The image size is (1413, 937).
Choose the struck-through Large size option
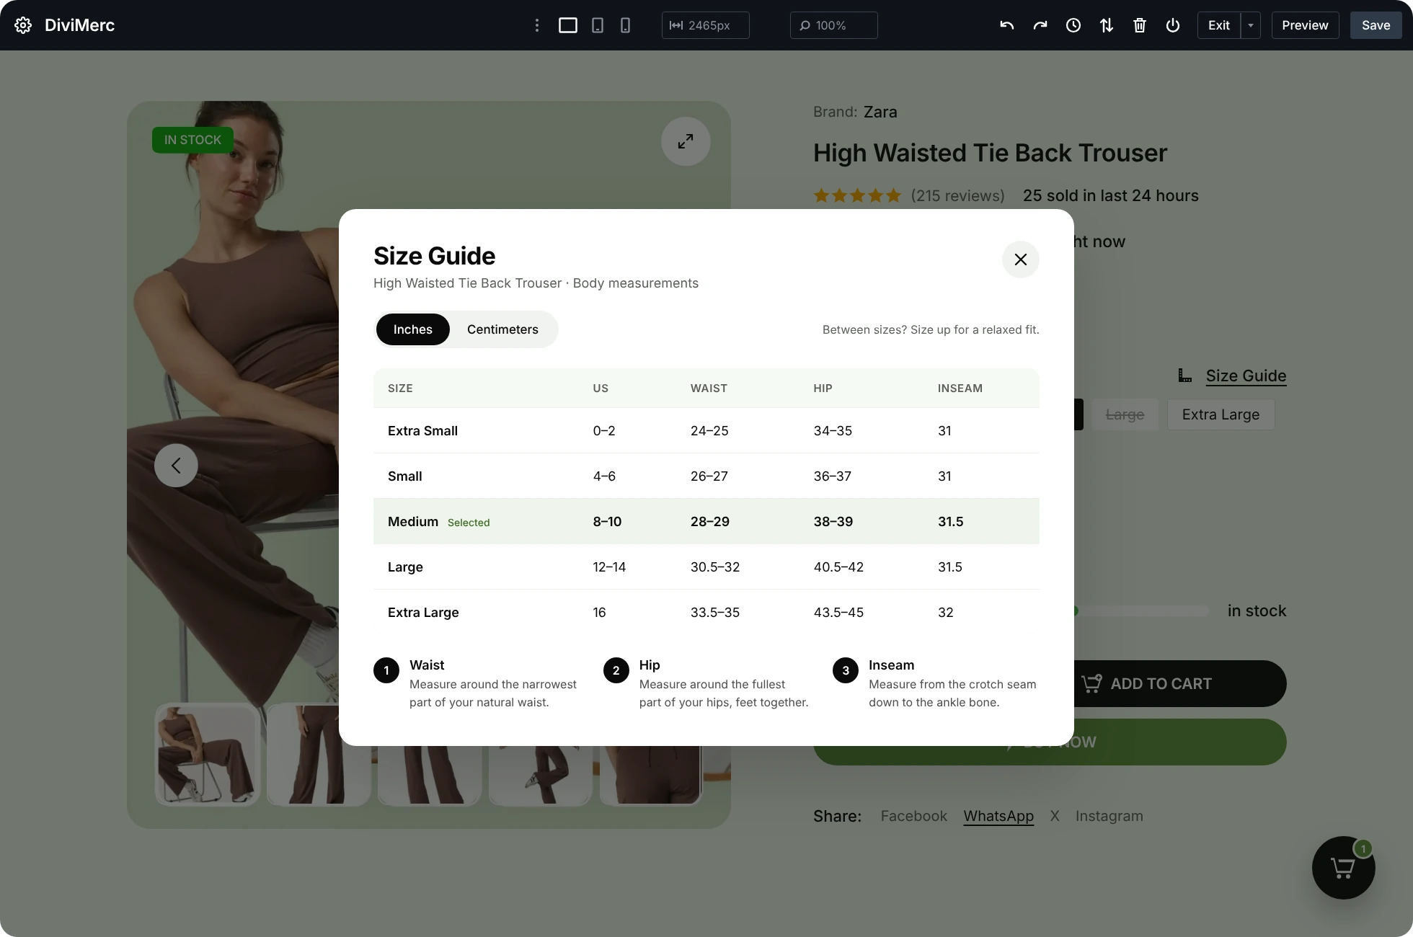tap(1125, 414)
